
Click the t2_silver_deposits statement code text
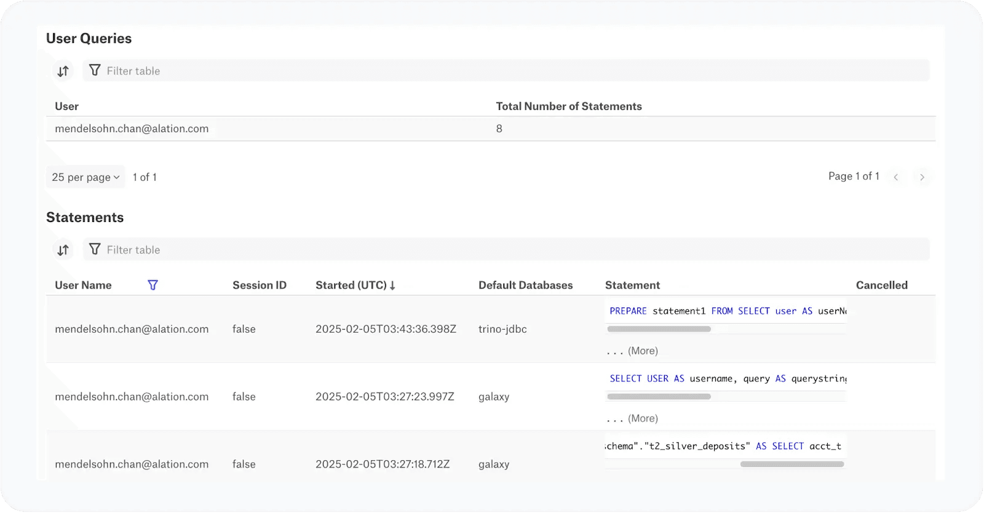coord(724,447)
